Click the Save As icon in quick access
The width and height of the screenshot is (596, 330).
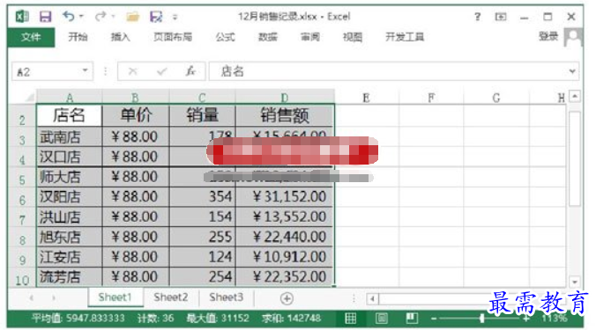click(156, 17)
